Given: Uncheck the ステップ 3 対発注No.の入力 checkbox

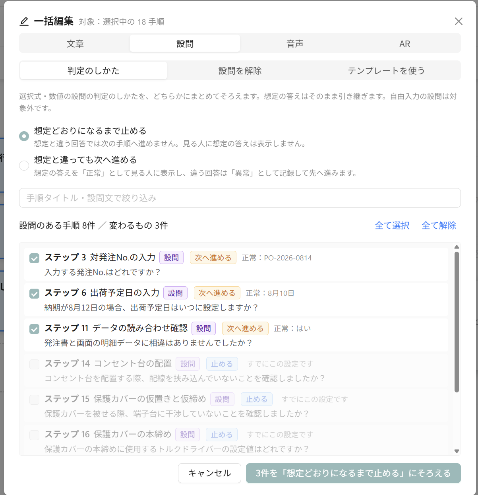Looking at the screenshot, I should [35, 258].
